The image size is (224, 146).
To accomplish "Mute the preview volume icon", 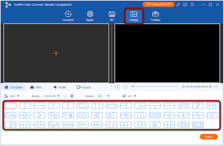I will pyautogui.click(x=216, y=86).
